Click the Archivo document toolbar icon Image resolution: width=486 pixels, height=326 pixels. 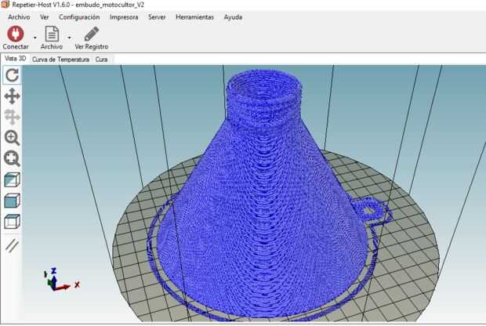click(52, 34)
